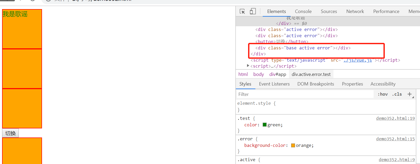The width and height of the screenshot is (420, 164).
Task: Select html in the breadcrumb bar
Action: coord(243,74)
